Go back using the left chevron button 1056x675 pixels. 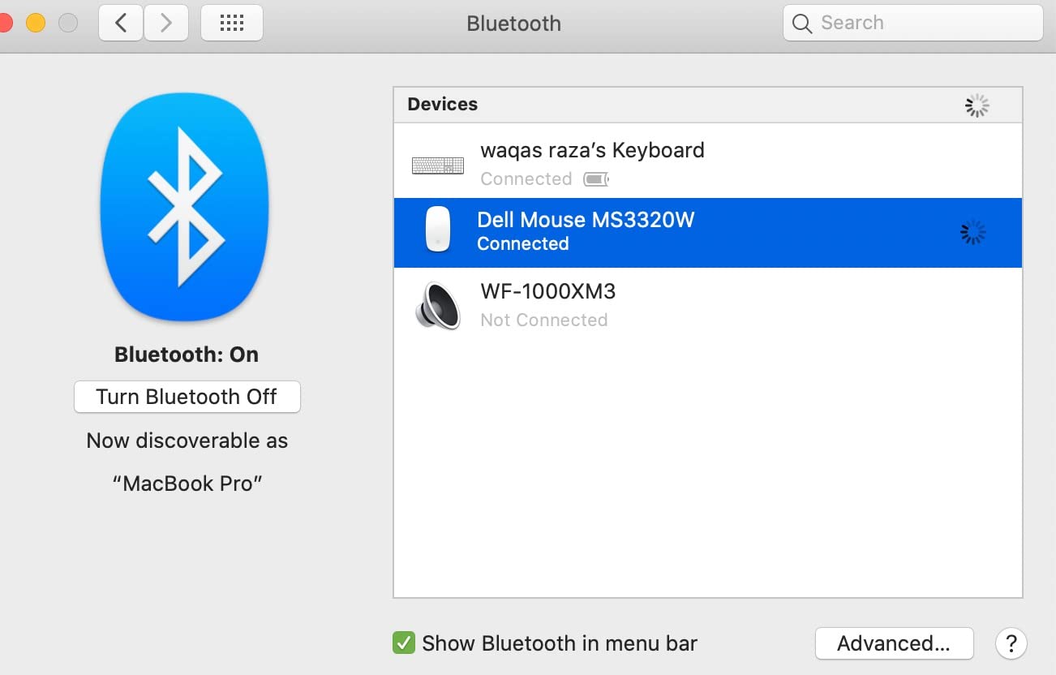(x=121, y=23)
